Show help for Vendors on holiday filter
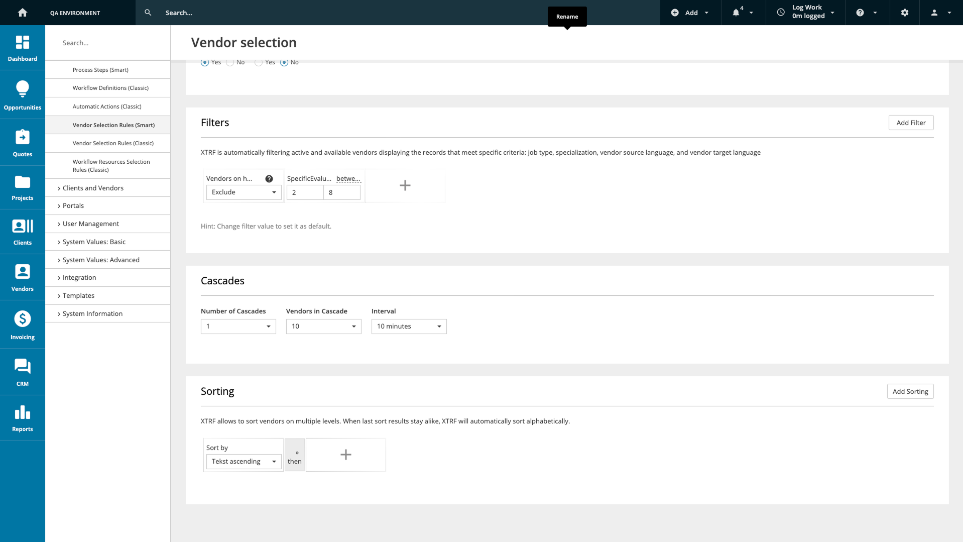963x542 pixels. click(269, 179)
